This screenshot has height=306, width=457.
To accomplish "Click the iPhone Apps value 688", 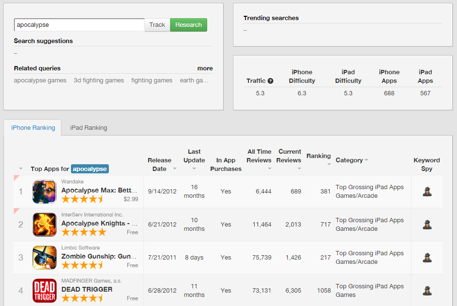I will [x=389, y=93].
